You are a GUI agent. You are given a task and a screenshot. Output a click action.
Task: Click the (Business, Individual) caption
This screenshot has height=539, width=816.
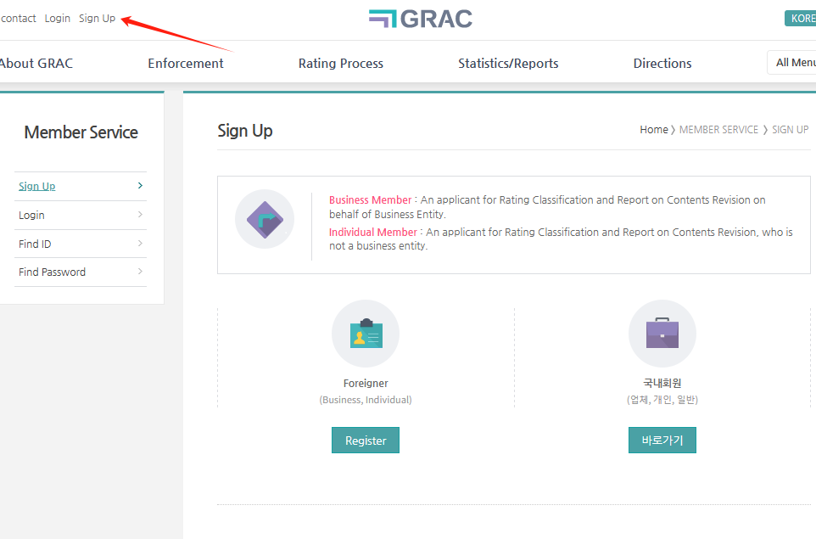point(366,400)
